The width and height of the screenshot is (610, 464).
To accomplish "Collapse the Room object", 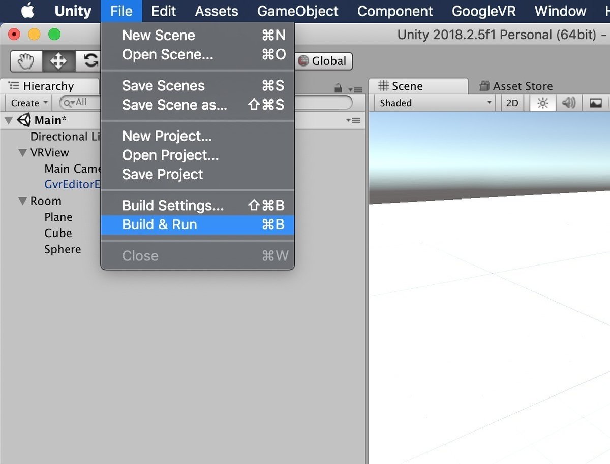I will (x=22, y=201).
